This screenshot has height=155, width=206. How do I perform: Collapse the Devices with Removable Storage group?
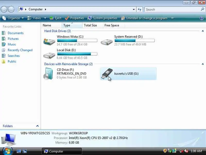tap(203, 64)
